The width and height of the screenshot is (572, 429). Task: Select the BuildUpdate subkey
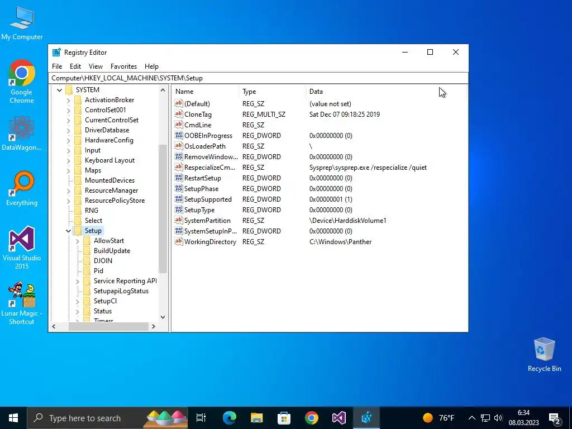112,251
